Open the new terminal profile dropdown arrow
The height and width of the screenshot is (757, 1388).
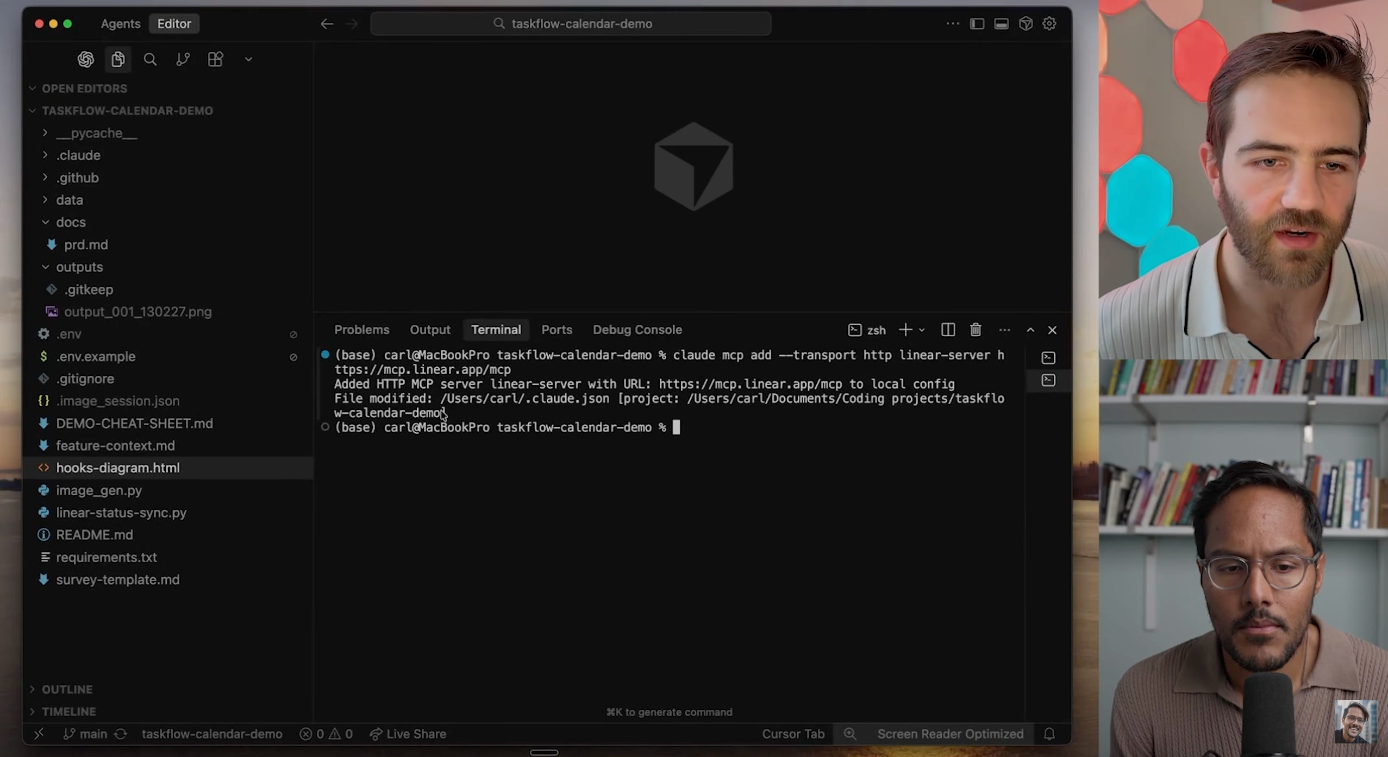pyautogui.click(x=922, y=330)
